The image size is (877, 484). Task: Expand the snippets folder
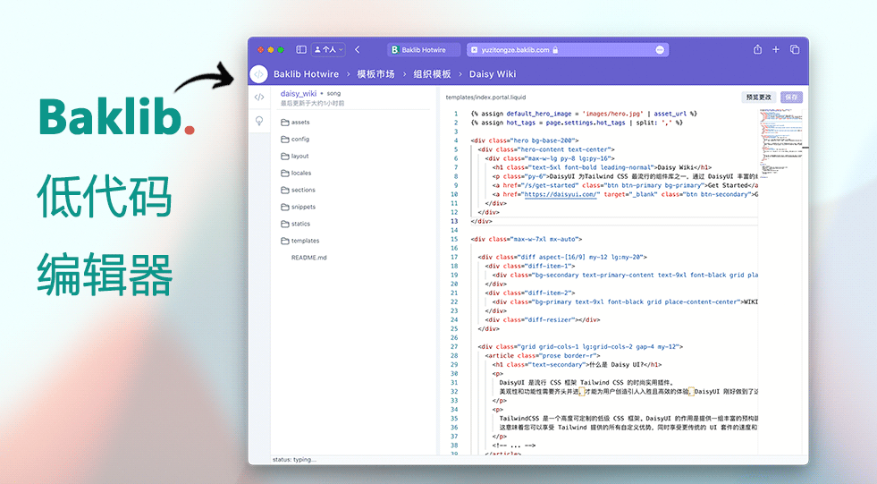pyautogui.click(x=298, y=207)
